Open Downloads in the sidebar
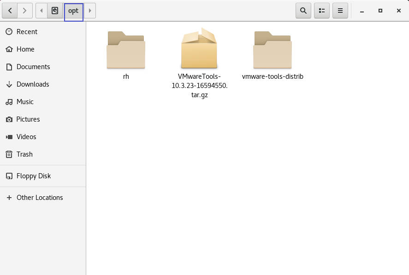 click(43, 84)
